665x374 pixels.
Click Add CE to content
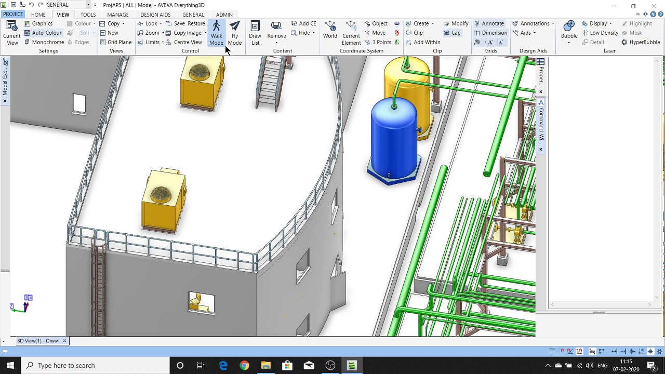303,23
